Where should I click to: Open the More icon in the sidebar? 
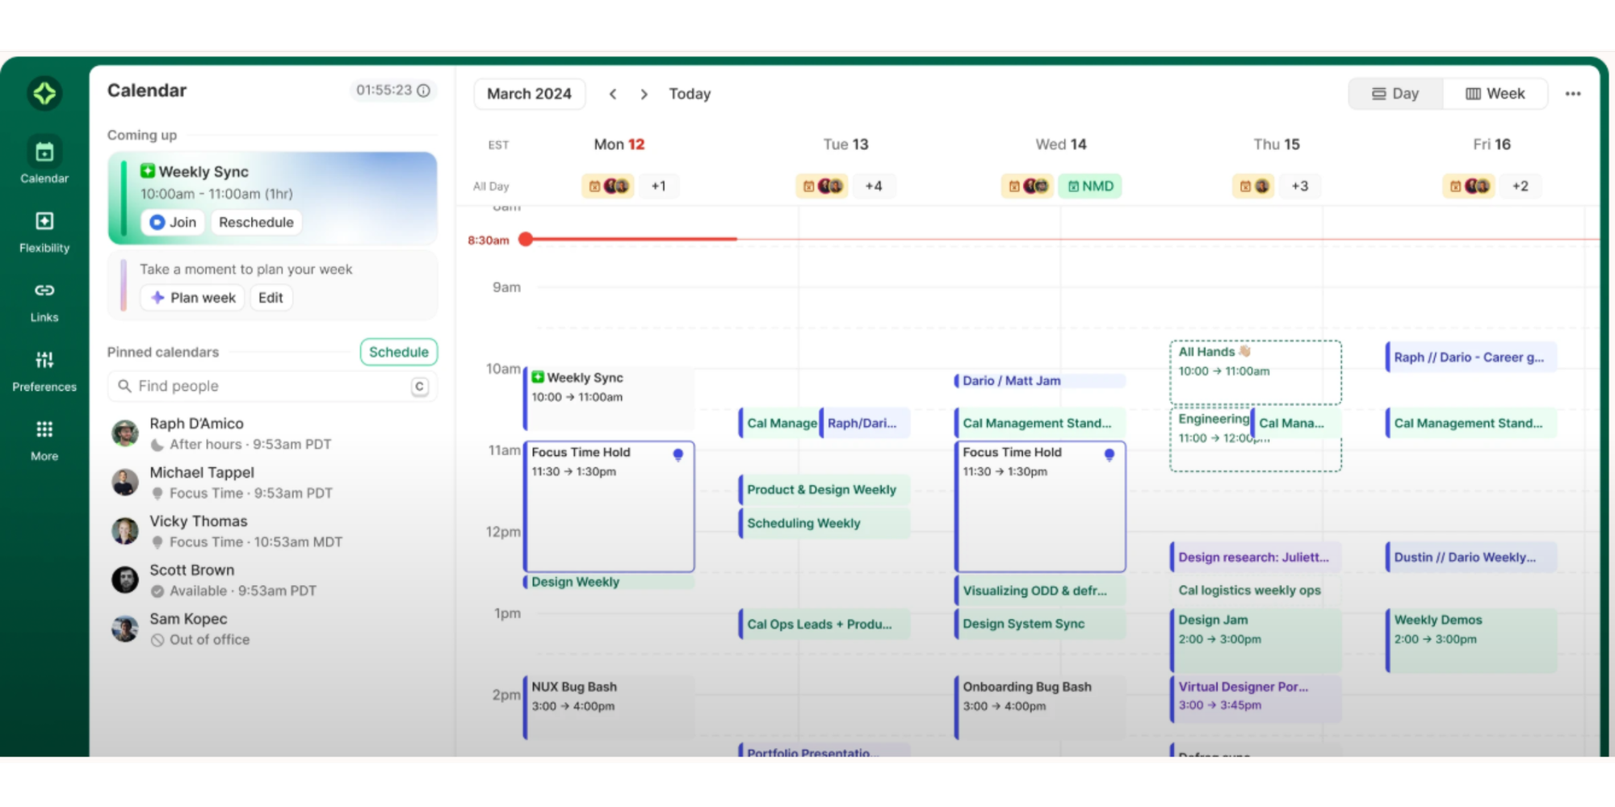tap(44, 429)
